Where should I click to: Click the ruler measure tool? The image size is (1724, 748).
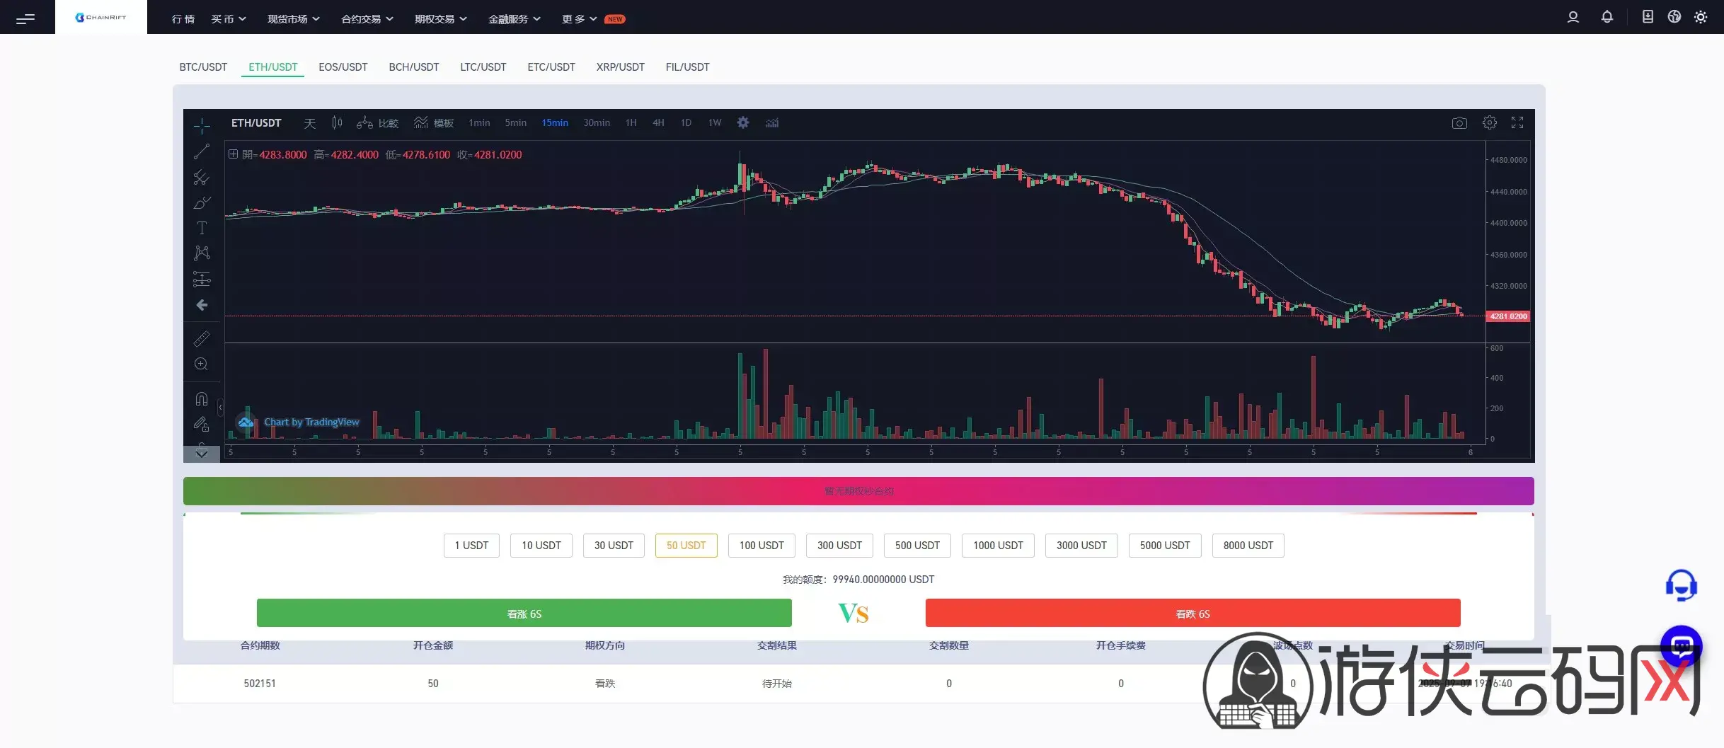202,339
